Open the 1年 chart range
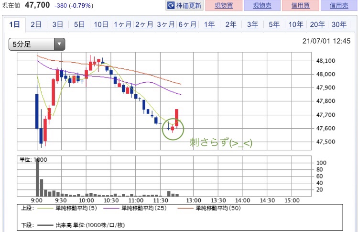This screenshot has height=232, width=358. tap(209, 24)
